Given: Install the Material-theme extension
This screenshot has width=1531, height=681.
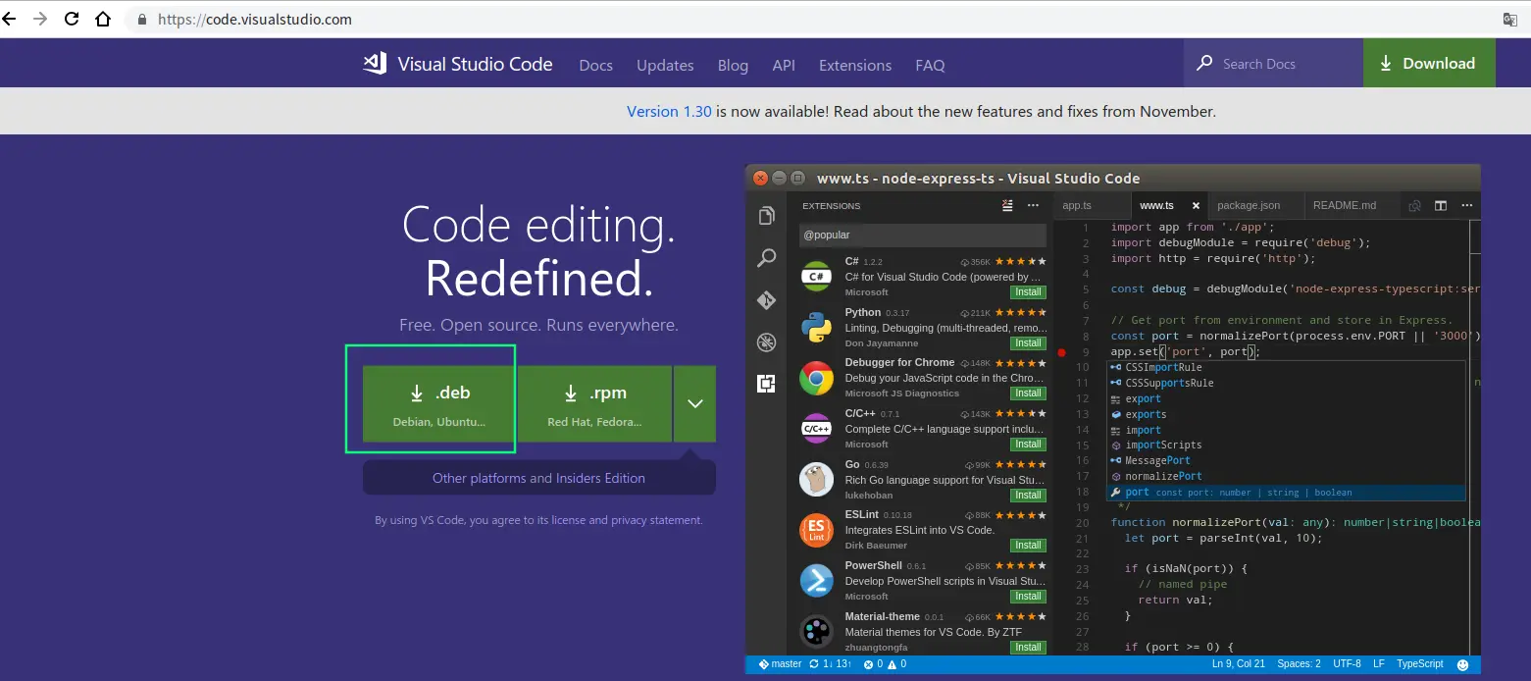Looking at the screenshot, I should pyautogui.click(x=1028, y=648).
